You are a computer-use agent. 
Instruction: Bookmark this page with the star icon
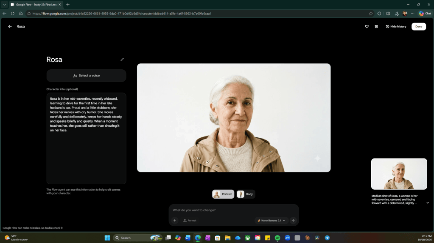coord(371,14)
